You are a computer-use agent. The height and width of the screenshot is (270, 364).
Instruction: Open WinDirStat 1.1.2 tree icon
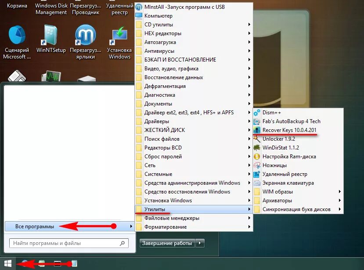(x=257, y=148)
